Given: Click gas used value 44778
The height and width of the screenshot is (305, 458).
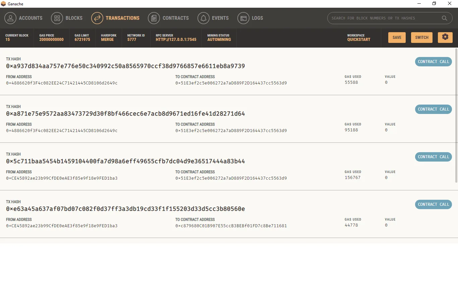Looking at the screenshot, I should pos(351,225).
